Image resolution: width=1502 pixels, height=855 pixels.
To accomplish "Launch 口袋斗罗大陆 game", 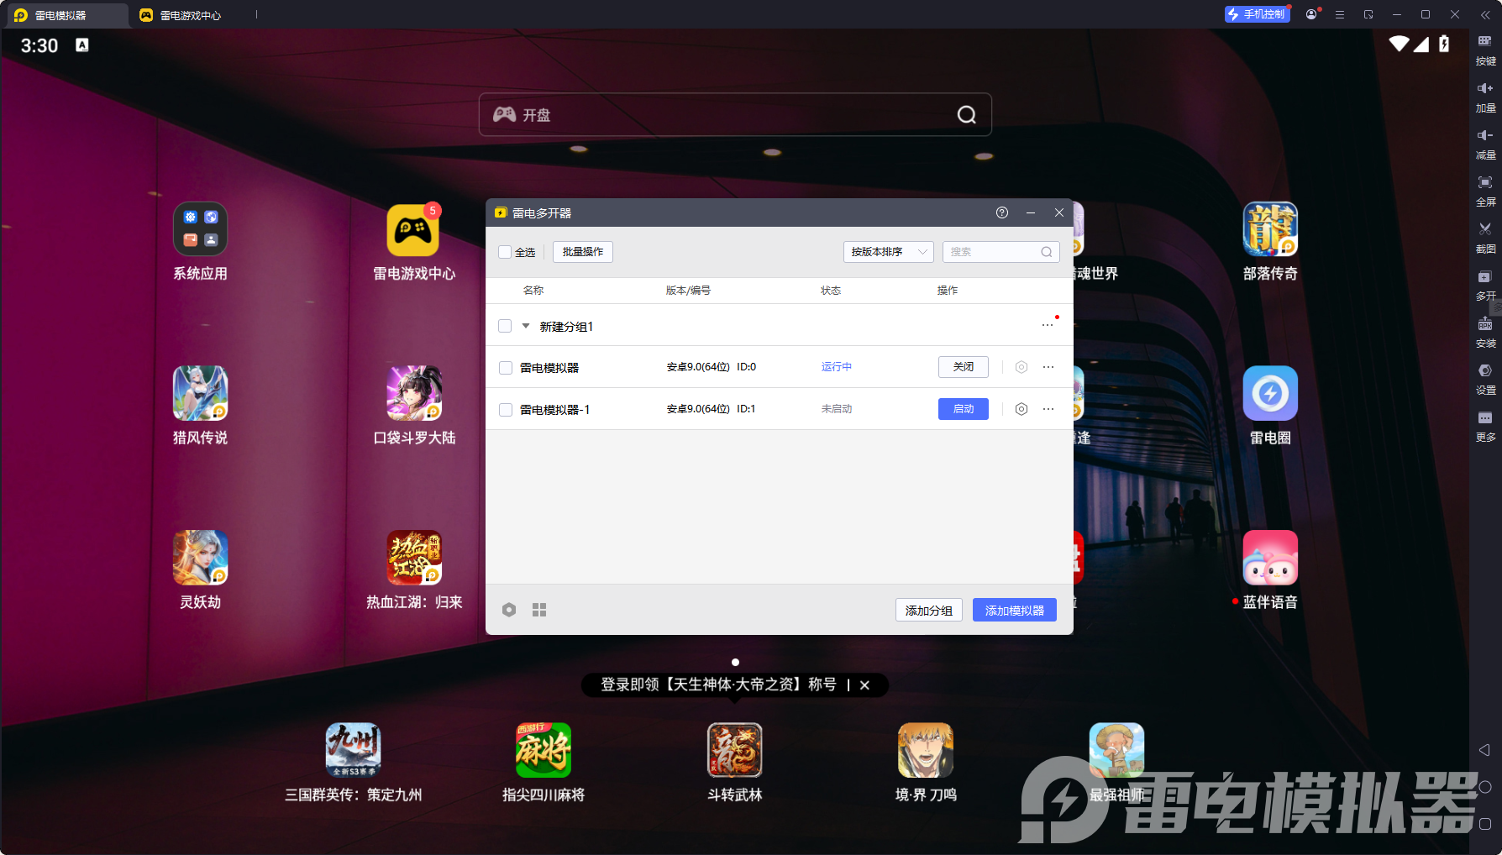I will click(x=413, y=393).
